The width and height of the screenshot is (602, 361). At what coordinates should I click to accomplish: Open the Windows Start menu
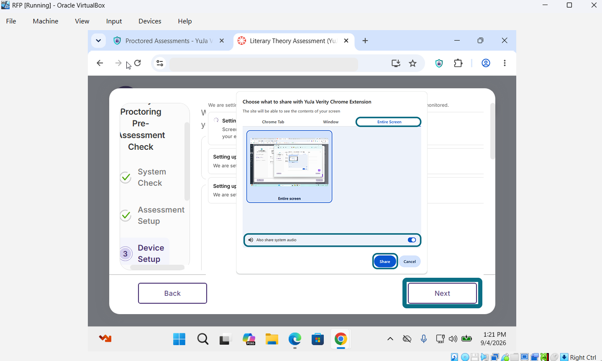pos(179,339)
